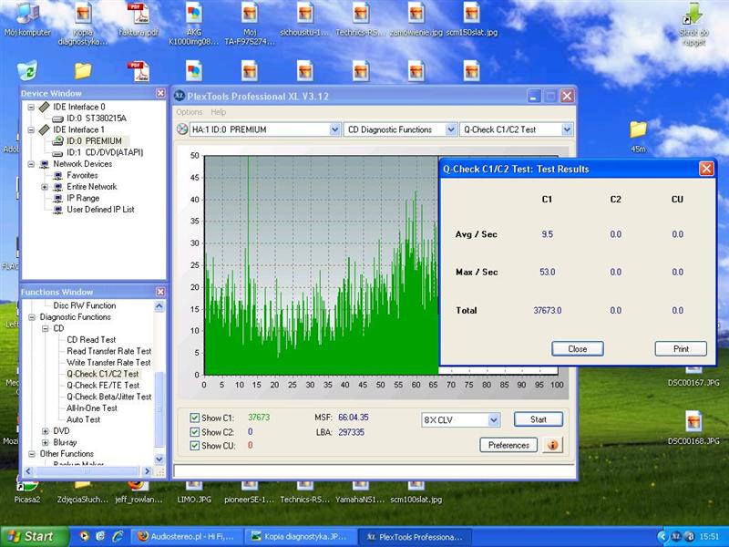
Task: Expand the DVD node in Functions Window
Action: click(x=45, y=431)
